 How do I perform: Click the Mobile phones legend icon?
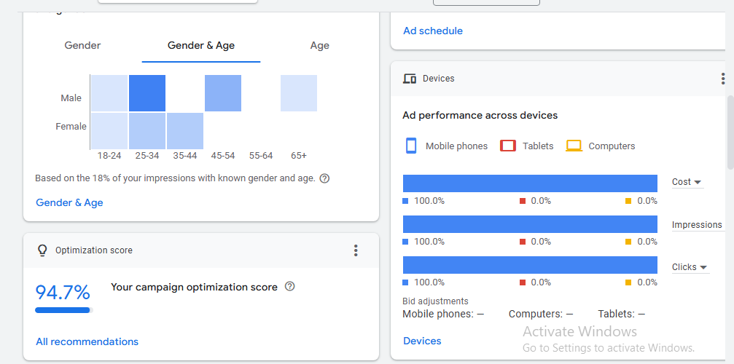[411, 146]
